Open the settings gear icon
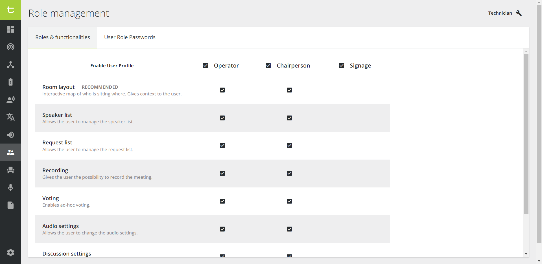This screenshot has height=264, width=542. click(10, 252)
